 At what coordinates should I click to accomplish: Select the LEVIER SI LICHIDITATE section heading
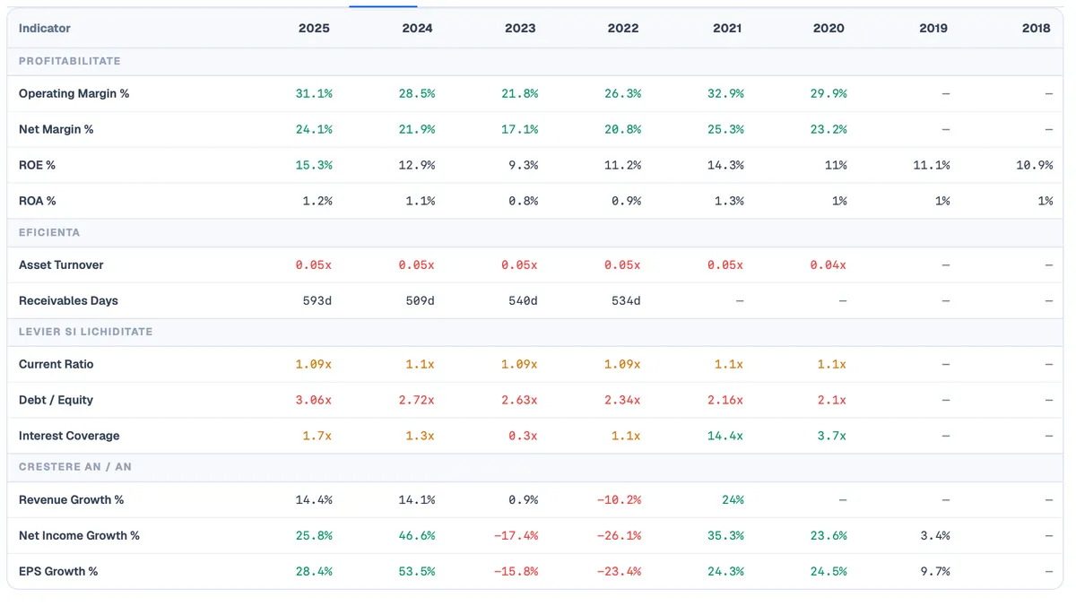pos(86,332)
